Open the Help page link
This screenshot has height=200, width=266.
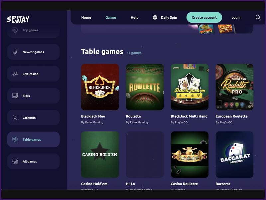click(135, 17)
